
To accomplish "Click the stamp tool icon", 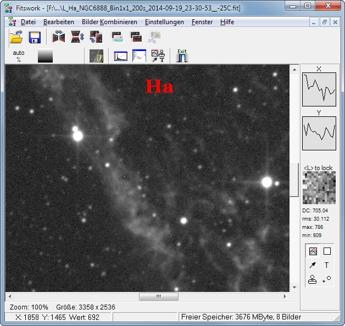I will tap(313, 279).
